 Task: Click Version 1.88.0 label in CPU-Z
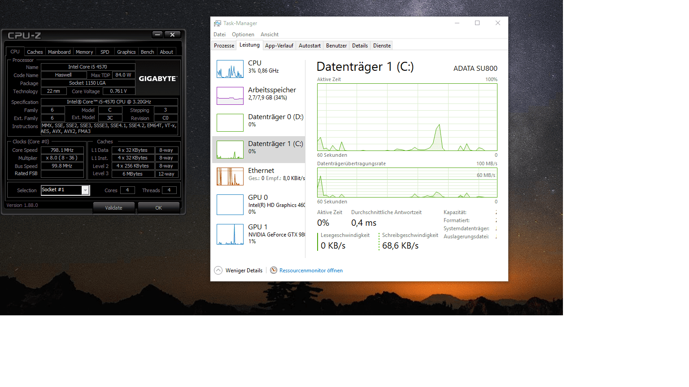tap(22, 205)
